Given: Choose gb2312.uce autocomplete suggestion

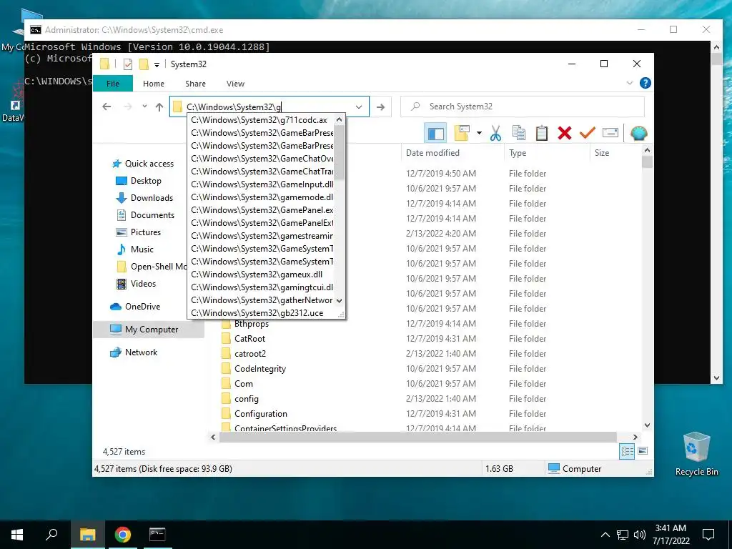Looking at the screenshot, I should coord(262,313).
